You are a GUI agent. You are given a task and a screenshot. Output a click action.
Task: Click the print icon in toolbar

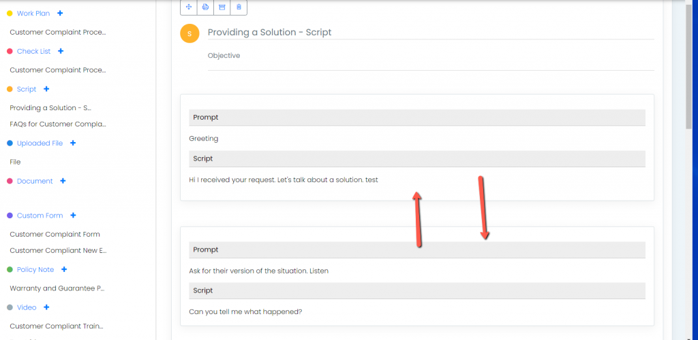pos(205,7)
